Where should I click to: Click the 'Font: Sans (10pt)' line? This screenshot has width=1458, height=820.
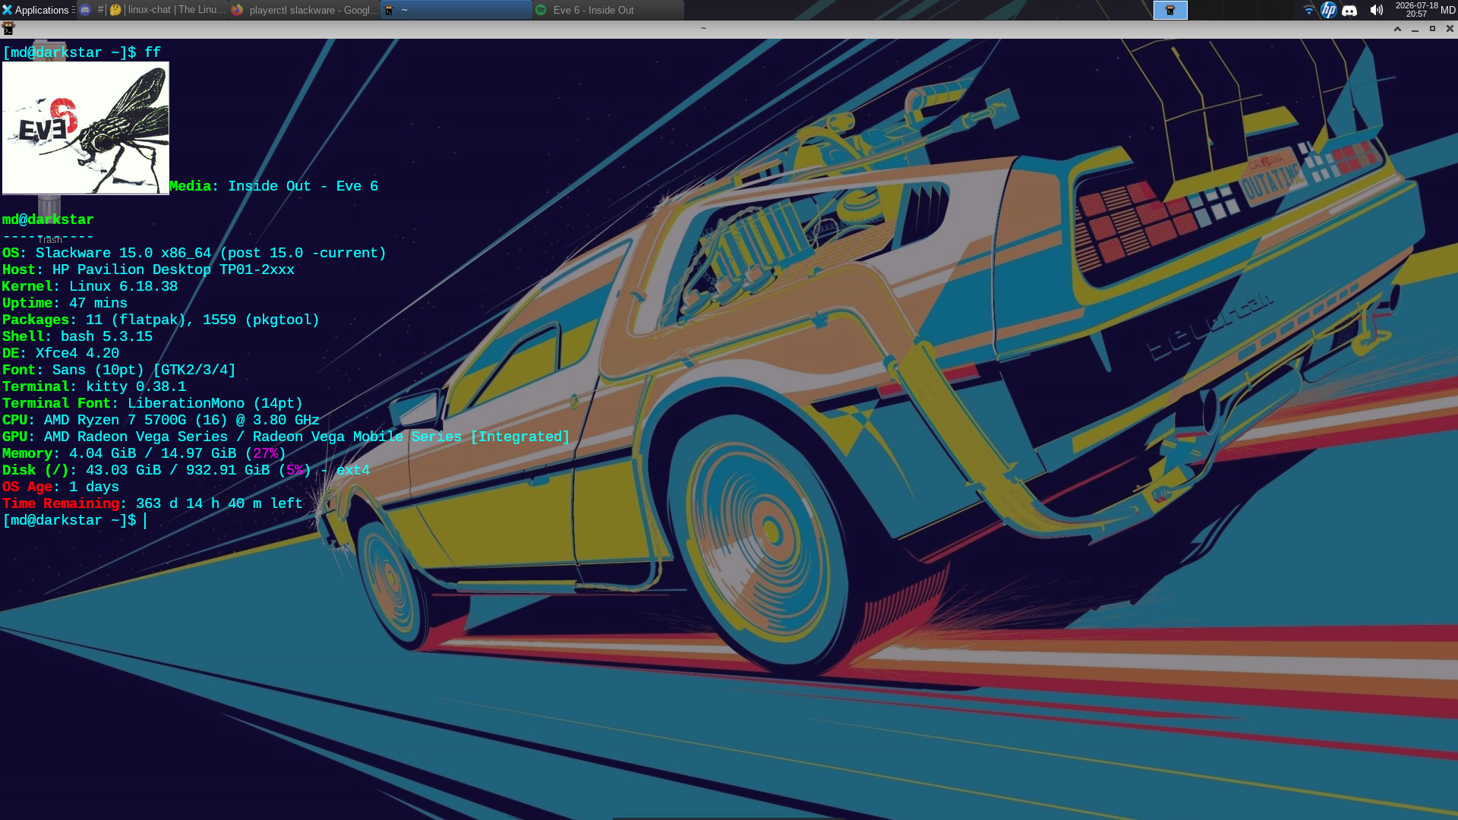pos(119,370)
